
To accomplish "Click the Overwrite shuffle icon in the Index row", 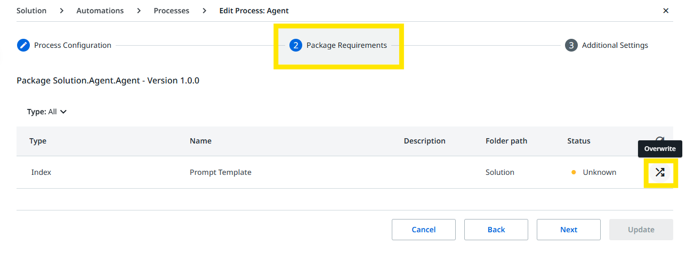I will 660,172.
